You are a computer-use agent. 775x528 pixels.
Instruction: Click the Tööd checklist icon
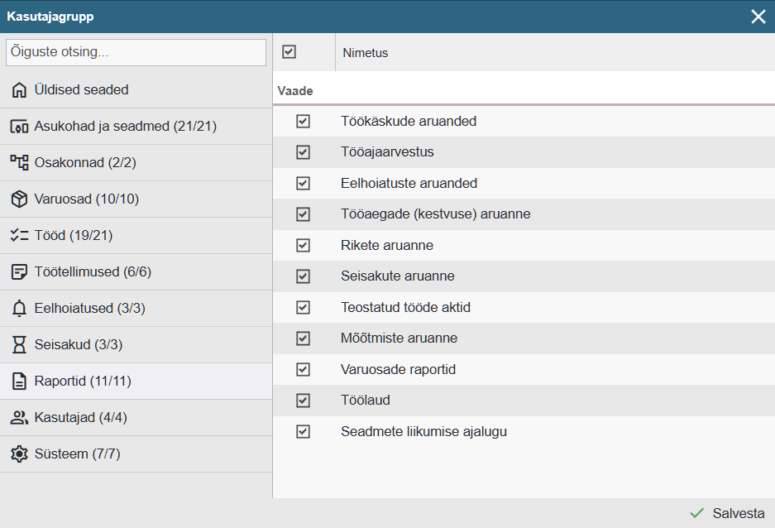coord(19,236)
